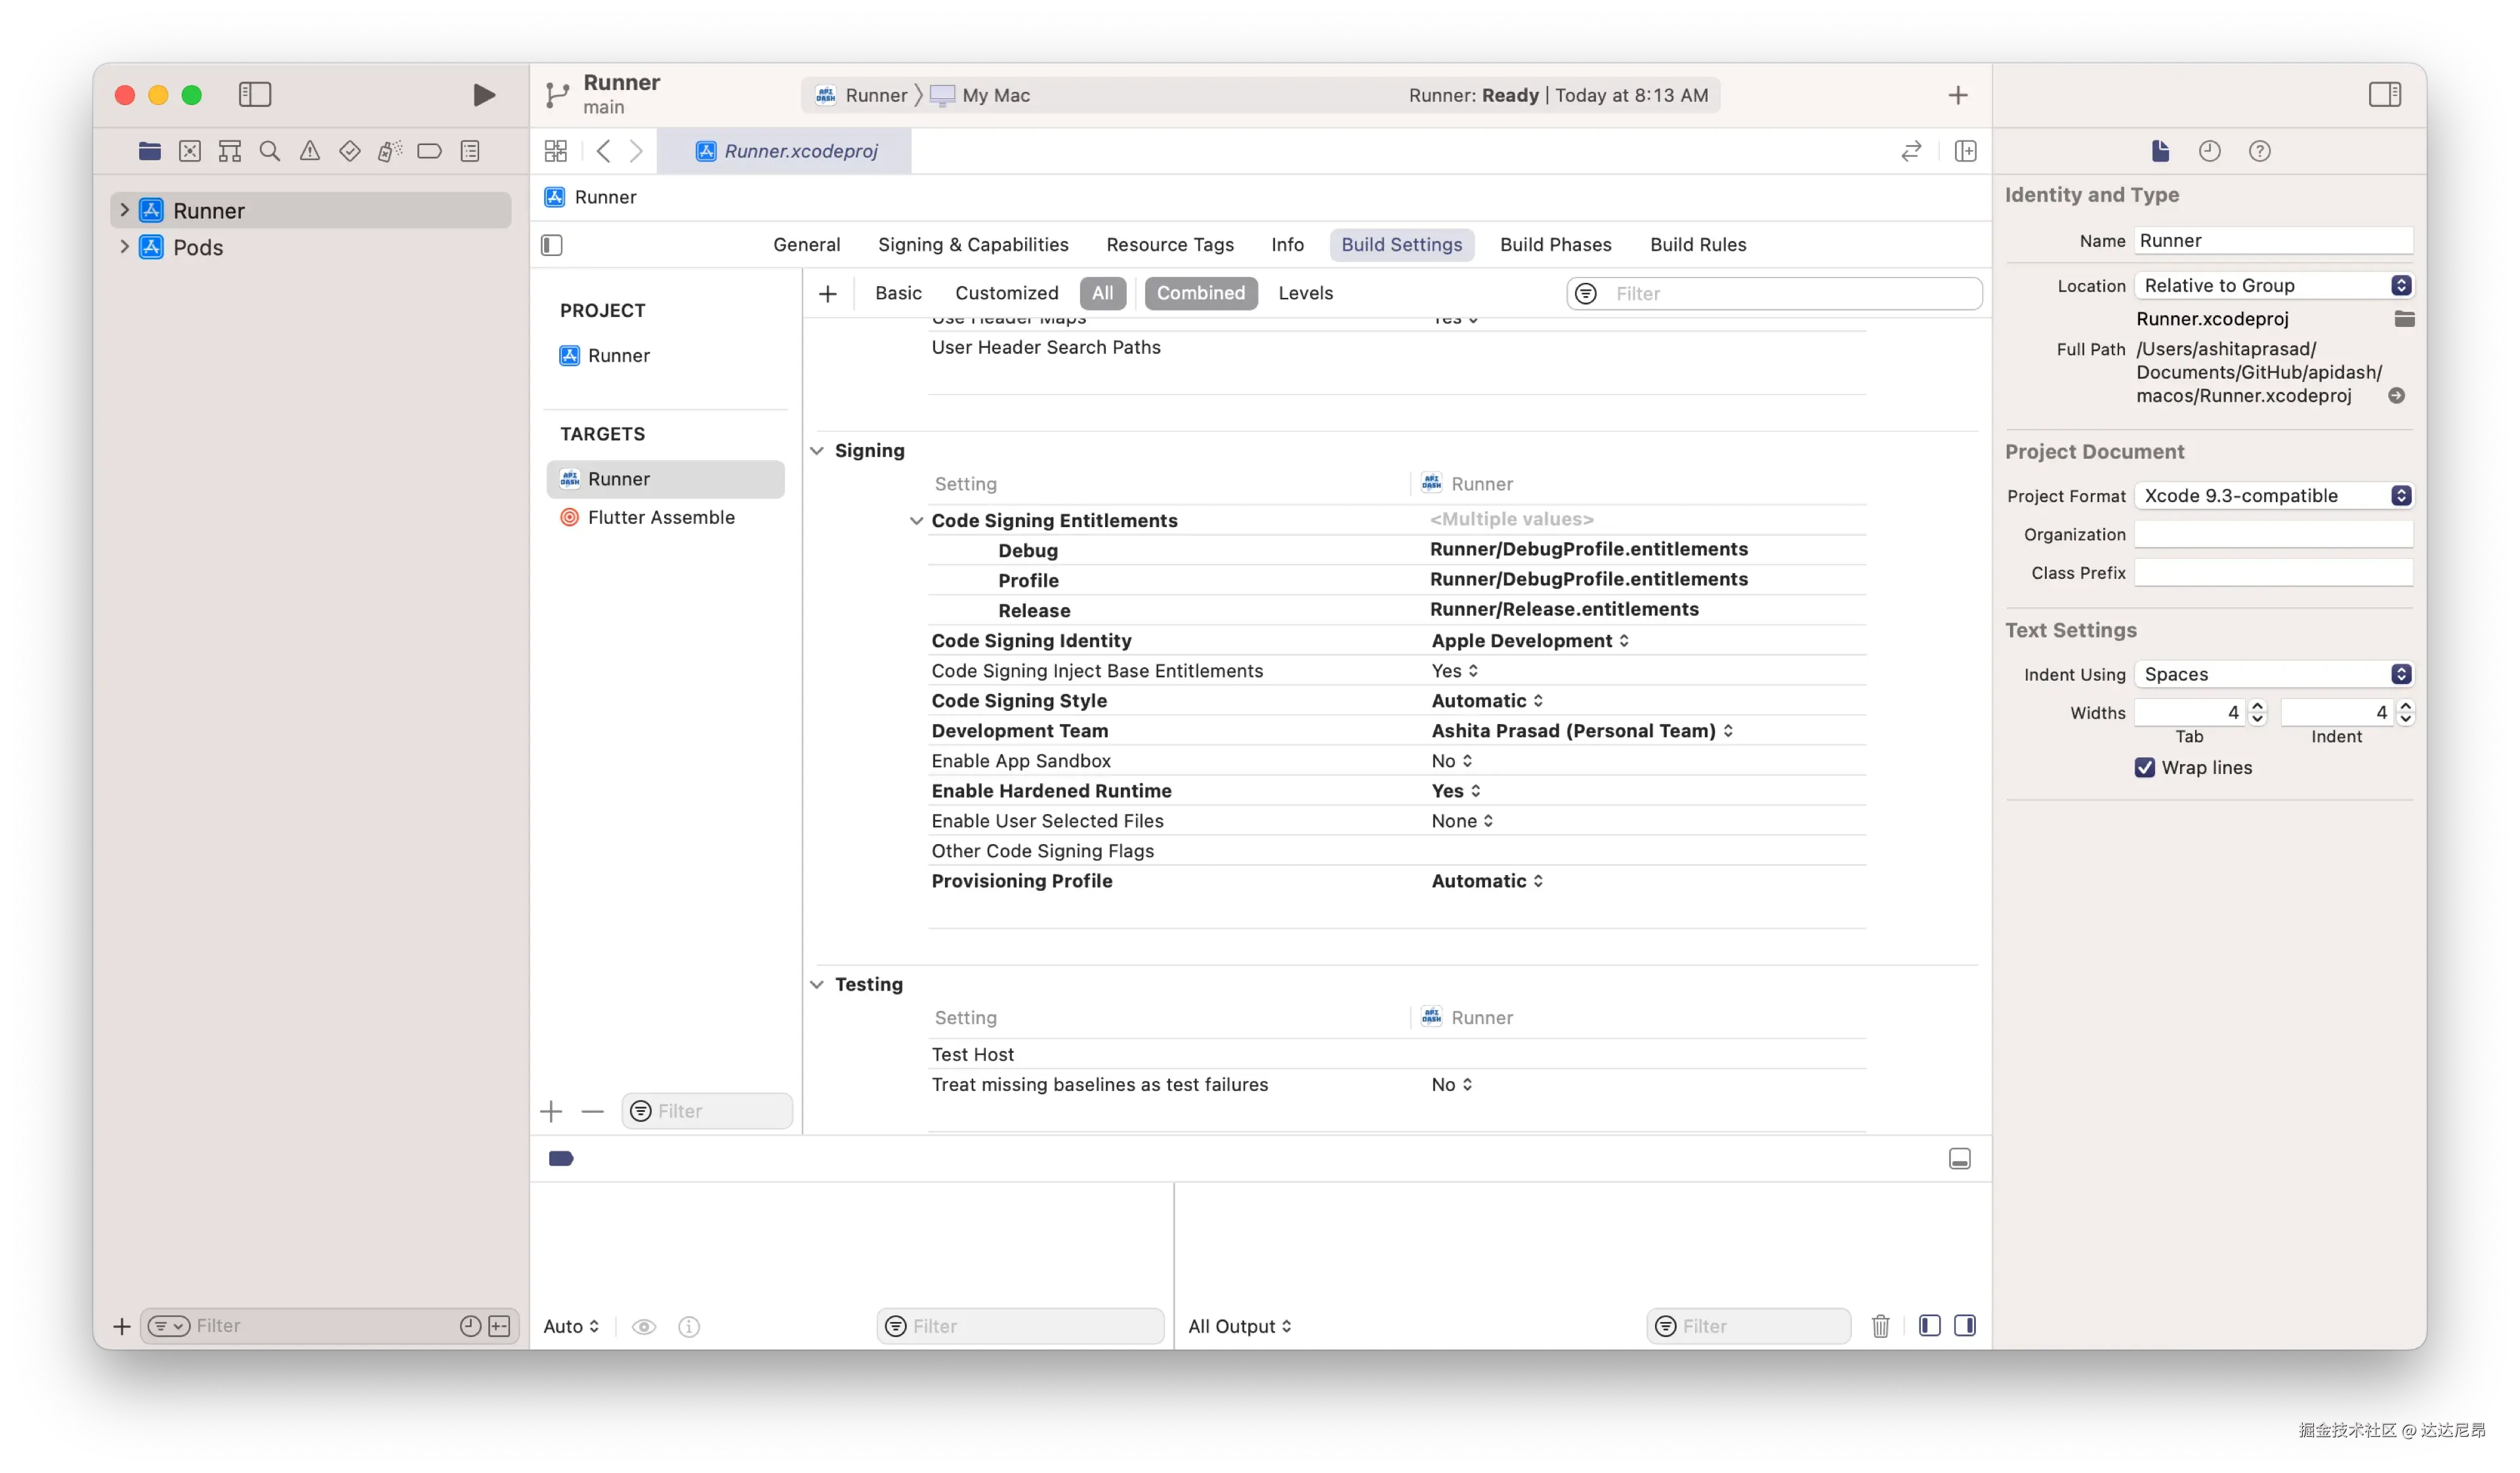This screenshot has width=2520, height=1473.
Task: Open the Find navigator magnifier icon
Action: [x=269, y=151]
